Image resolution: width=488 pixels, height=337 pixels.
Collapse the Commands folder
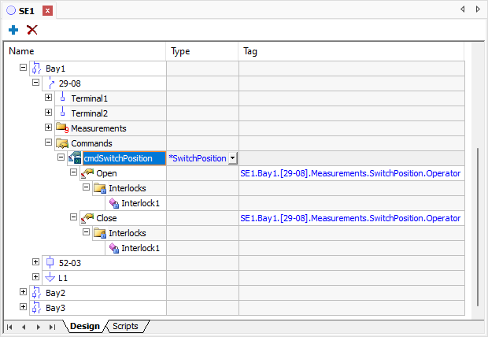48,142
